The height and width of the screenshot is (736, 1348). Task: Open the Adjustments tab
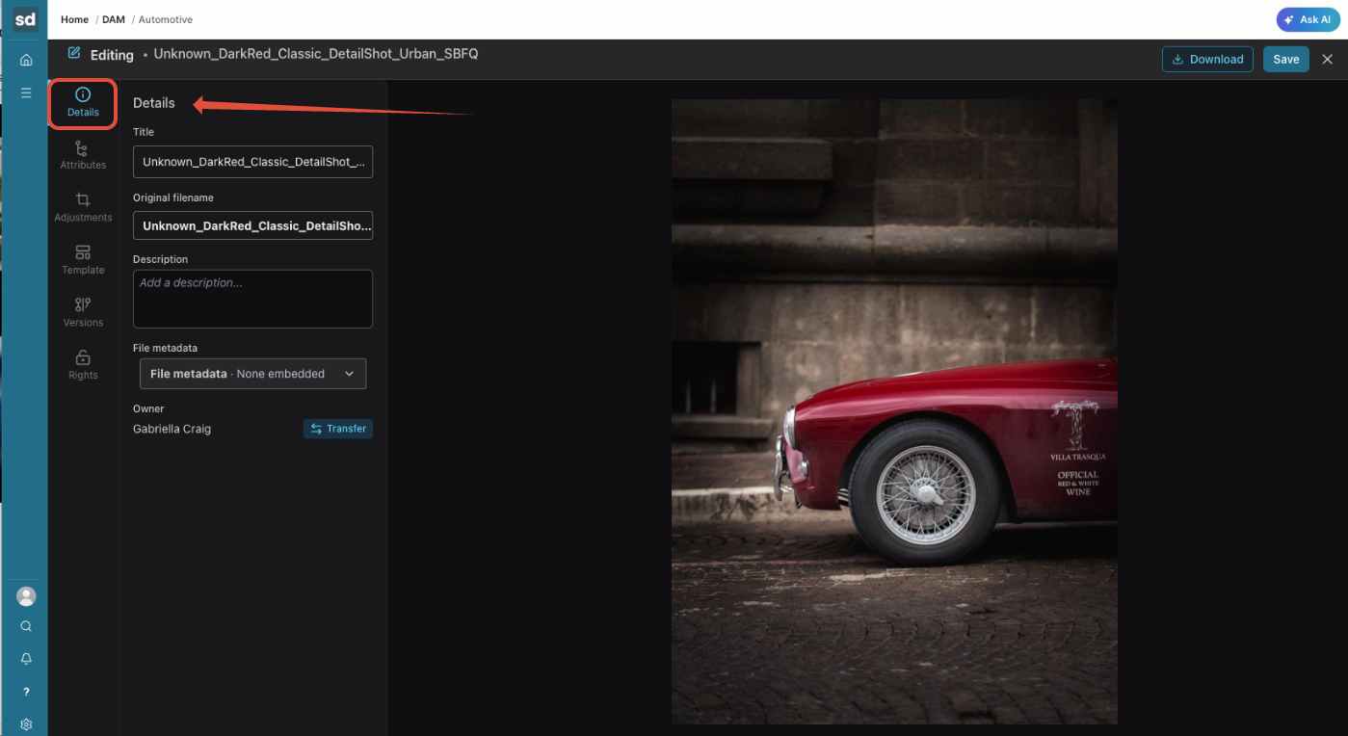coord(83,208)
